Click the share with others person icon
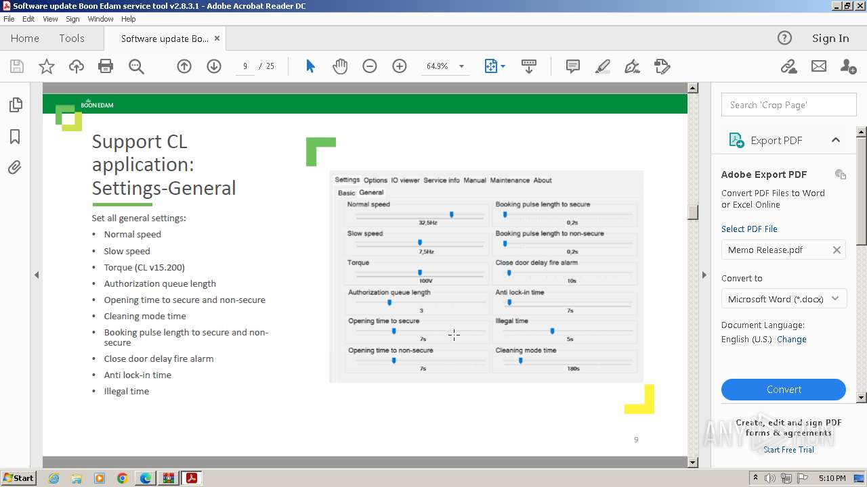 pyautogui.click(x=848, y=66)
